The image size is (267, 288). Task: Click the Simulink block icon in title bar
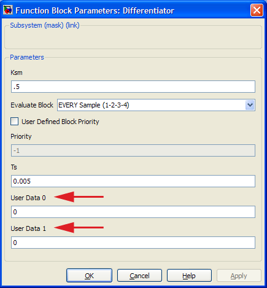(8, 10)
